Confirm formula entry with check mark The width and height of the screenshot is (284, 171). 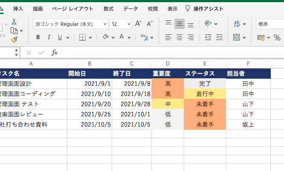pos(41,53)
